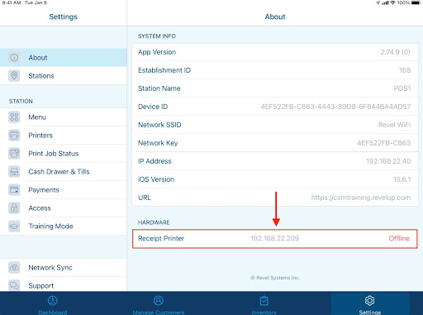Switch to the Dashboard tab
Viewport: 423px width, 315px height.
tap(53, 303)
